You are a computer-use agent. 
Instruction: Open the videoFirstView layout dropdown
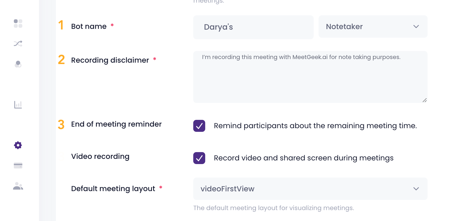pyautogui.click(x=310, y=189)
